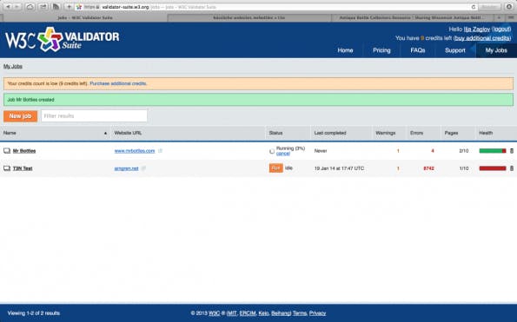
Task: Click the buy additional credits link in header
Action: 482,38
